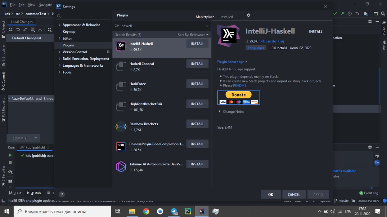Click the Languages tag in plugin details
The height and width of the screenshot is (217, 387).
coord(256,48)
